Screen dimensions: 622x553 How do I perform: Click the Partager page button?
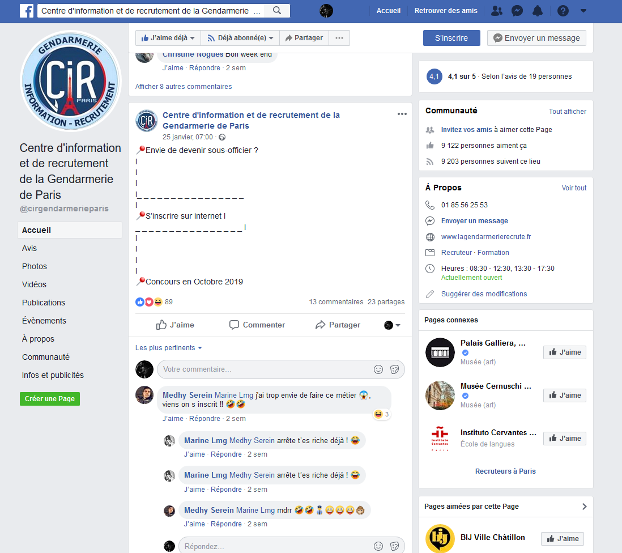coord(304,38)
